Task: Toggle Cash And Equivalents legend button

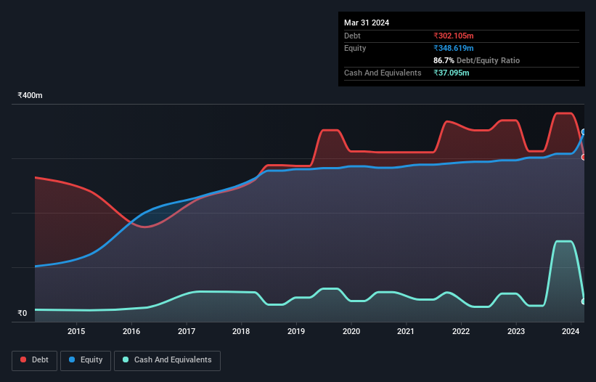Action: 167,360
